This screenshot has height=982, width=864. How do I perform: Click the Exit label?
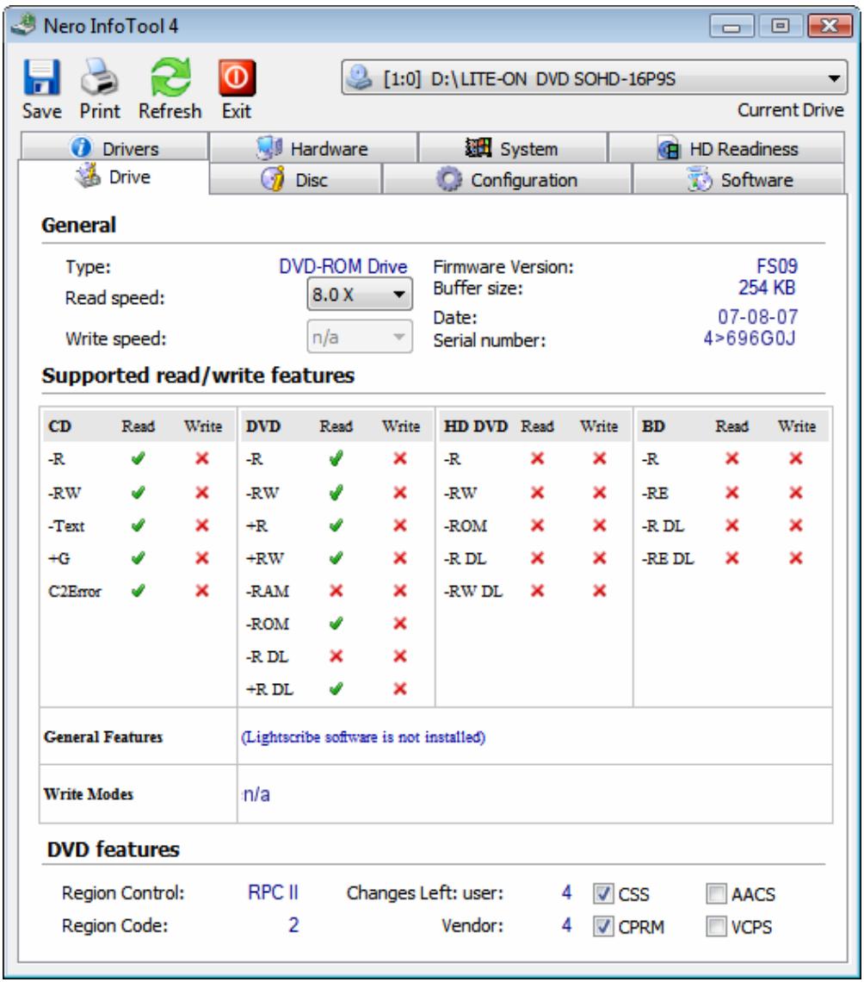point(237,111)
